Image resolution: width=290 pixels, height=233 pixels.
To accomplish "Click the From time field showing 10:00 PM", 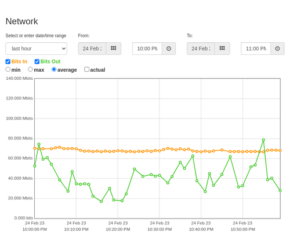I will pos(147,49).
